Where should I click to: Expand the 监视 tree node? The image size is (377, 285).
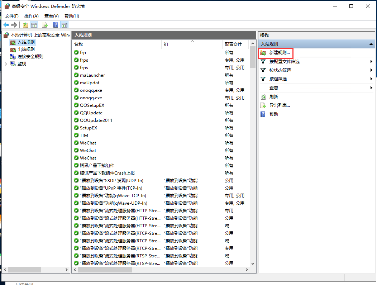click(6, 64)
